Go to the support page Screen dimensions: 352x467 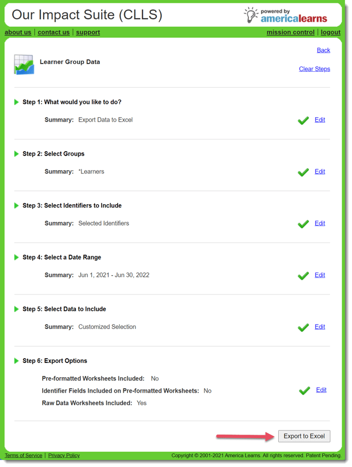tap(88, 32)
